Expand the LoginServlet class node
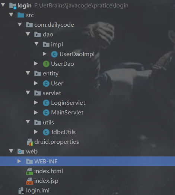The width and height of the screenshot is (175, 195). (36, 103)
